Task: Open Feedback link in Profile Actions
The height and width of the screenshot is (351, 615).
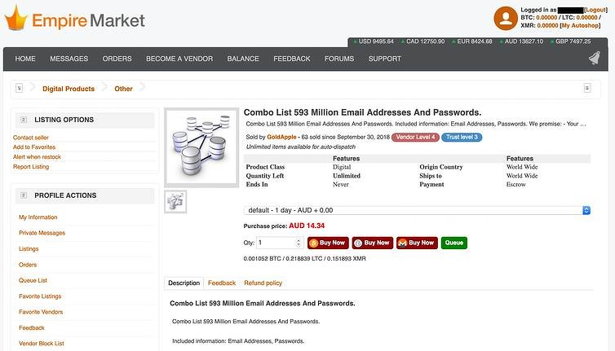Action: point(32,328)
